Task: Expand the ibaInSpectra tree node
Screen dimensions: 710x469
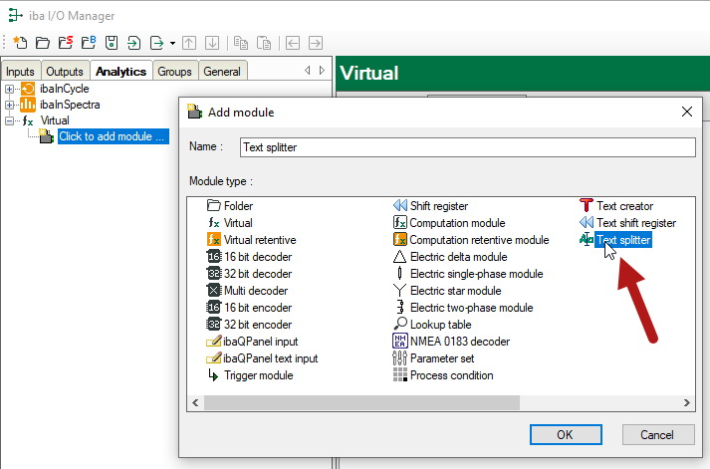Action: [10, 105]
